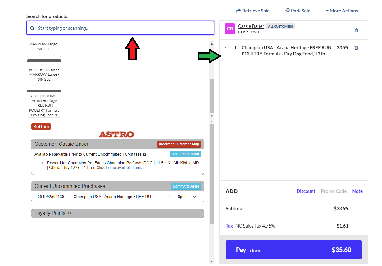Viewport: 382px width, 266px height.
Task: Click the product search input field
Action: coord(124,28)
